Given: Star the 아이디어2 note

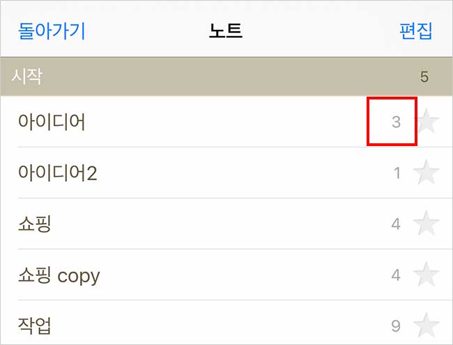Looking at the screenshot, I should 427,173.
